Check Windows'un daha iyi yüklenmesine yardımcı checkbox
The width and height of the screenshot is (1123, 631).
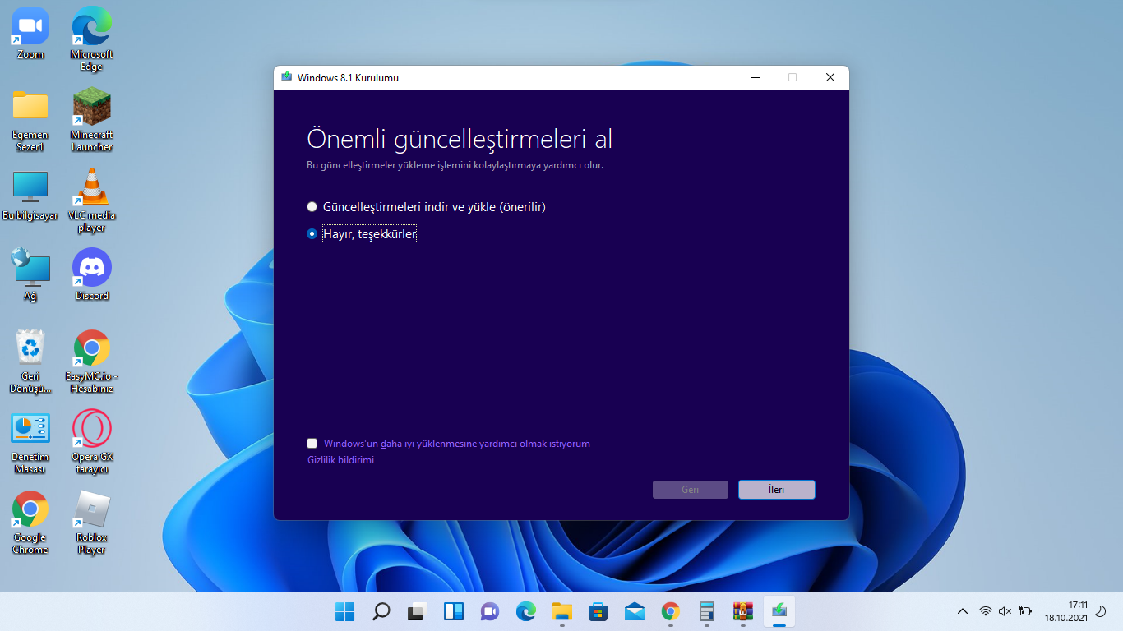(312, 443)
